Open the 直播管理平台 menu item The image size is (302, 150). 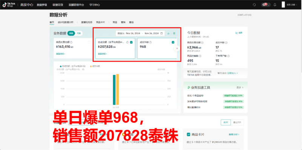pyautogui.click(x=76, y=5)
